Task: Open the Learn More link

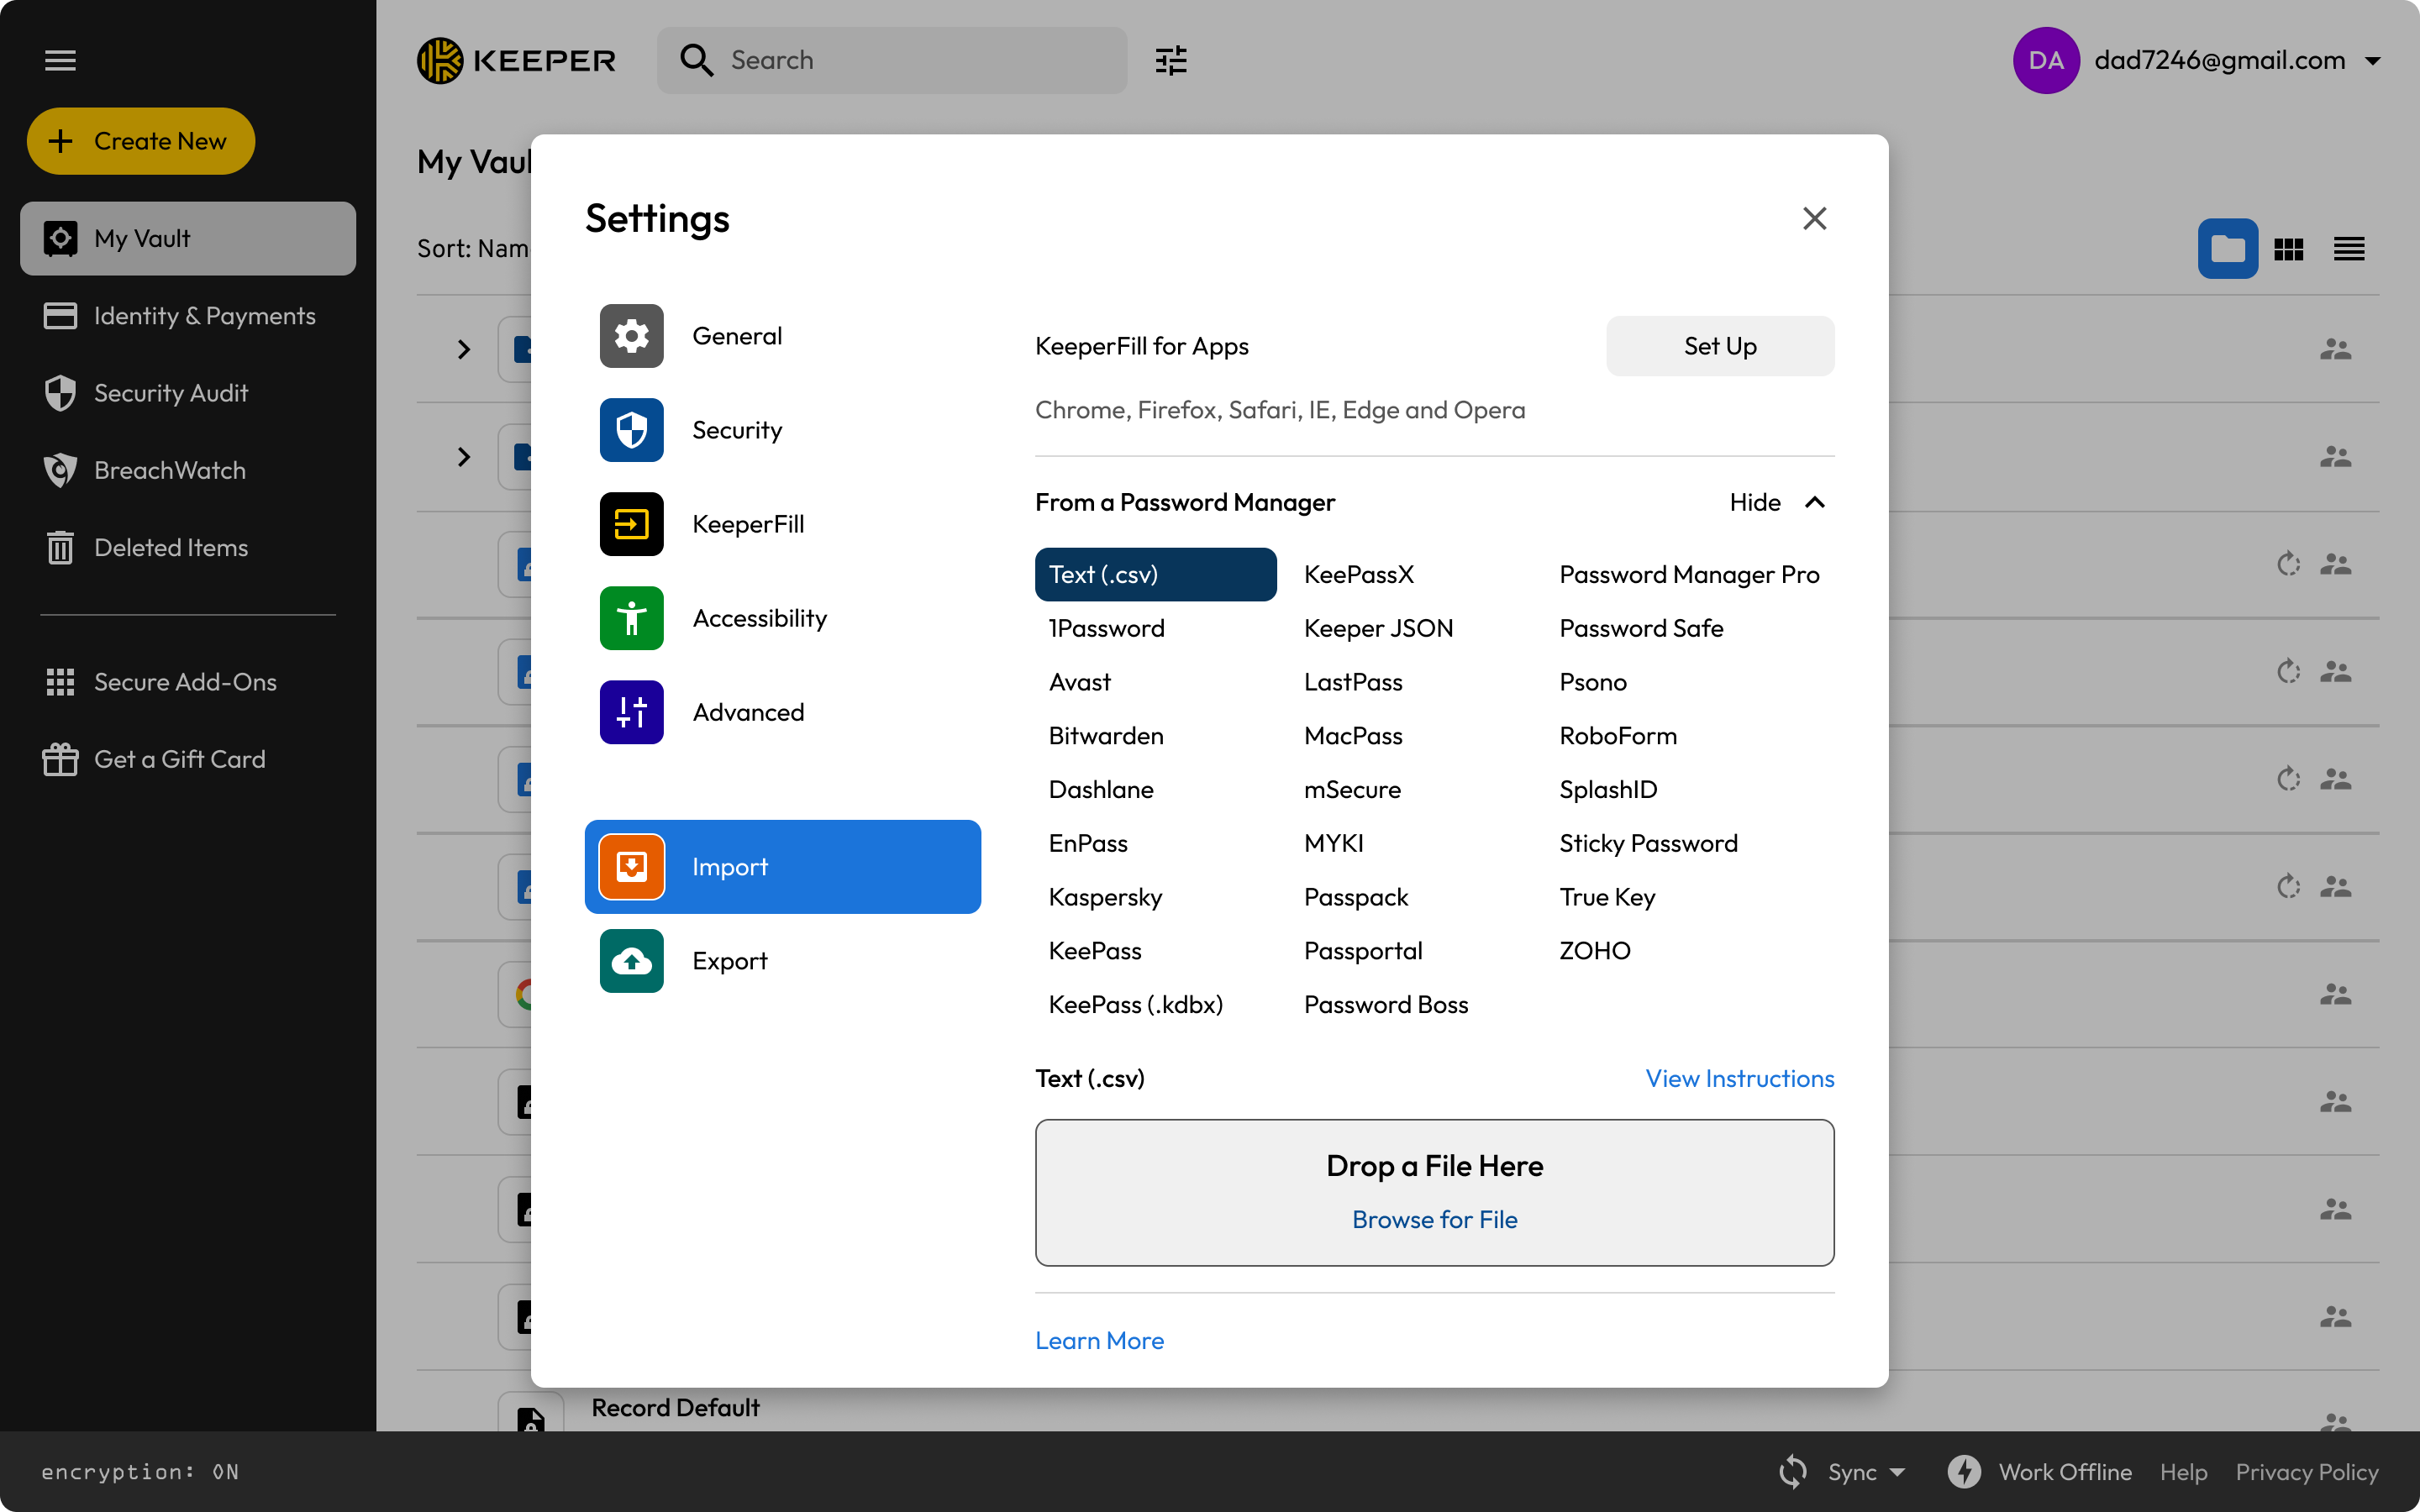Action: pyautogui.click(x=1099, y=1340)
